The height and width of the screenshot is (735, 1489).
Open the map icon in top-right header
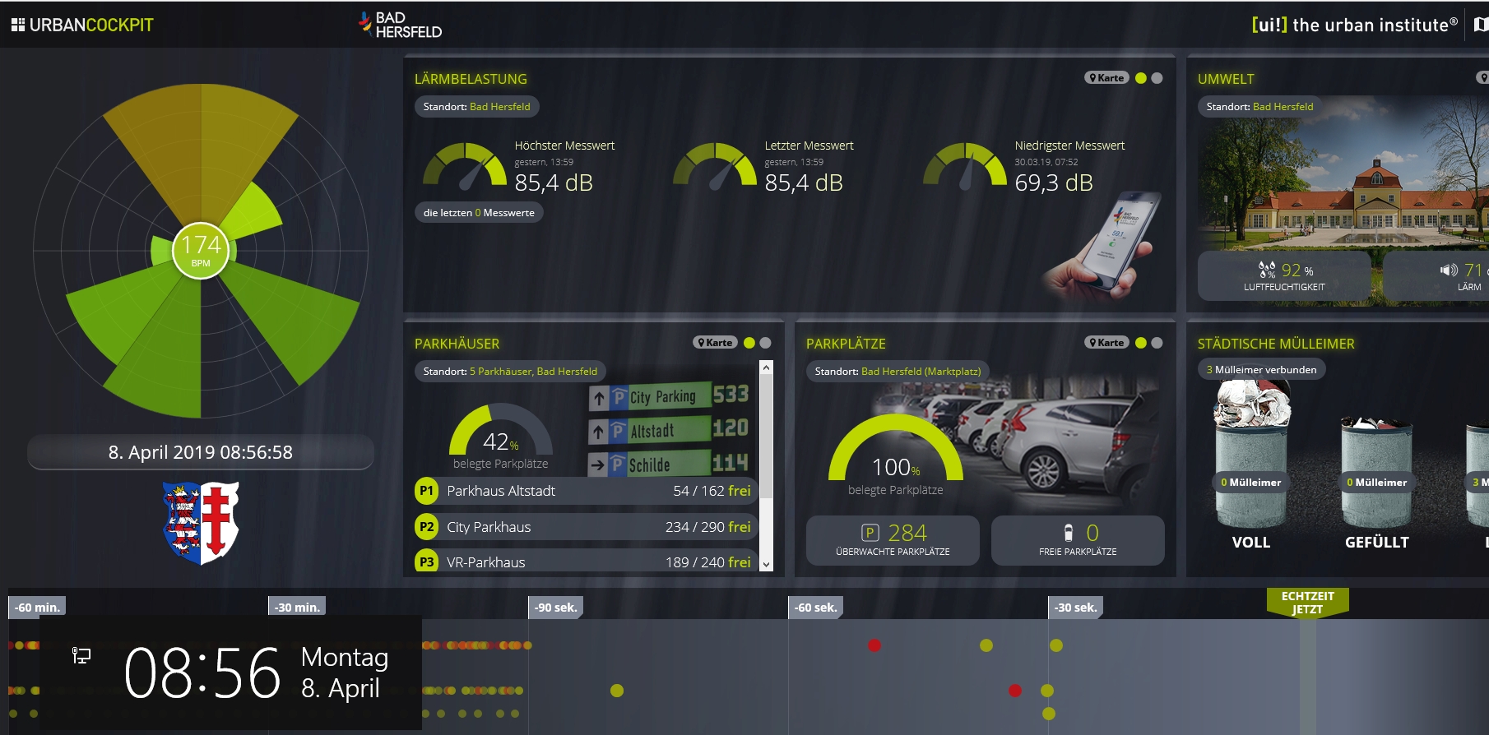tap(1480, 25)
